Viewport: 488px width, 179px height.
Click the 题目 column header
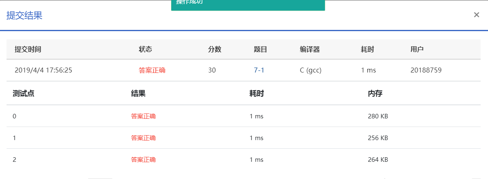pyautogui.click(x=261, y=50)
